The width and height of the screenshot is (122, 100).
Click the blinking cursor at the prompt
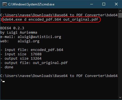[x=4, y=82]
